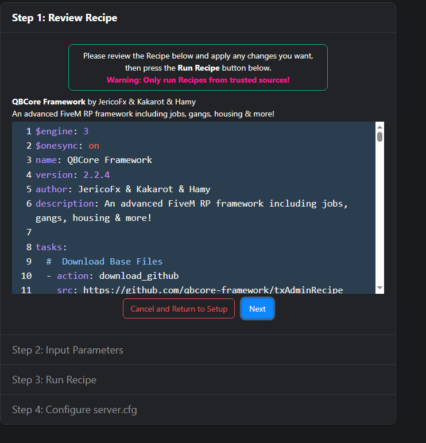Image resolution: width=426 pixels, height=443 pixels.
Task: Click the $onesync: on line
Action: 67,146
